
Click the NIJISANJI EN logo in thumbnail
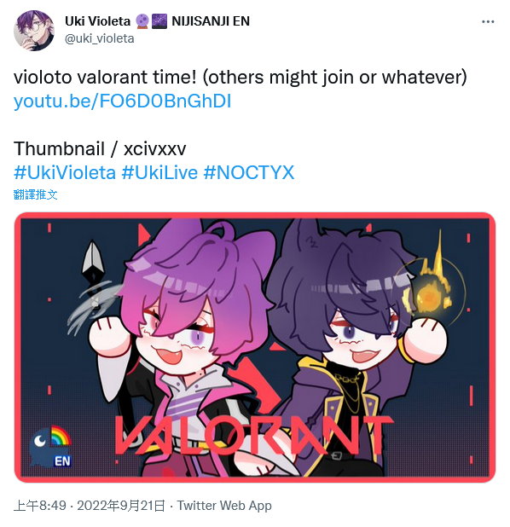[50, 447]
